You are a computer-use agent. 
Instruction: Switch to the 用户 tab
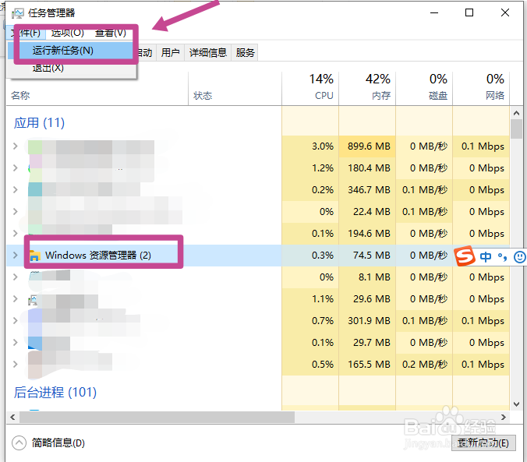coord(170,53)
